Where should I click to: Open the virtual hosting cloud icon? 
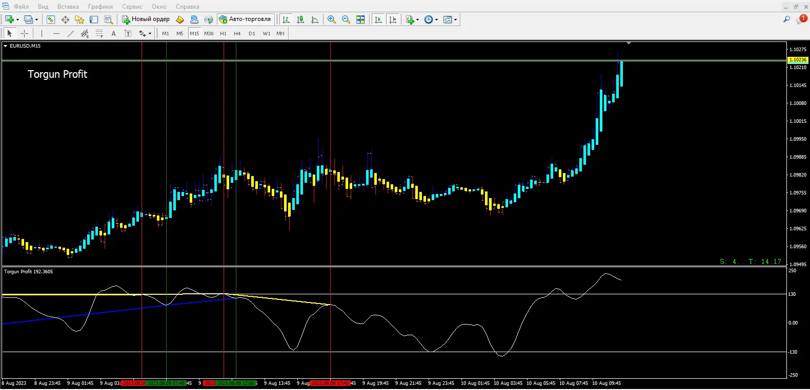coord(194,19)
